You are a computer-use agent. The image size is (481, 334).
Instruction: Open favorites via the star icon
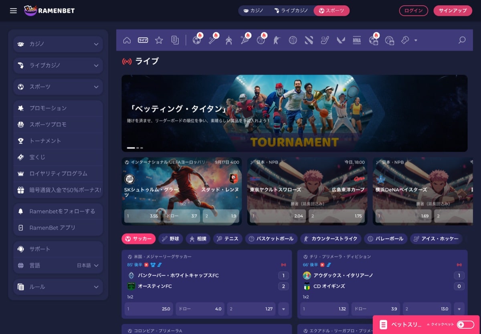click(x=159, y=40)
